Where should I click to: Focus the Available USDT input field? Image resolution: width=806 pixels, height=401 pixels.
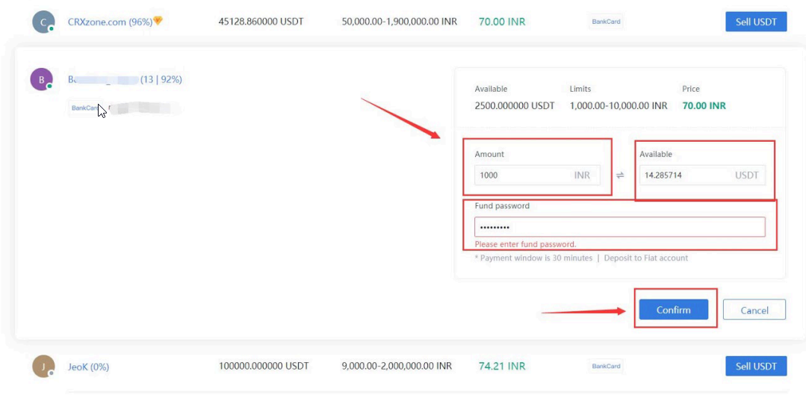click(683, 175)
